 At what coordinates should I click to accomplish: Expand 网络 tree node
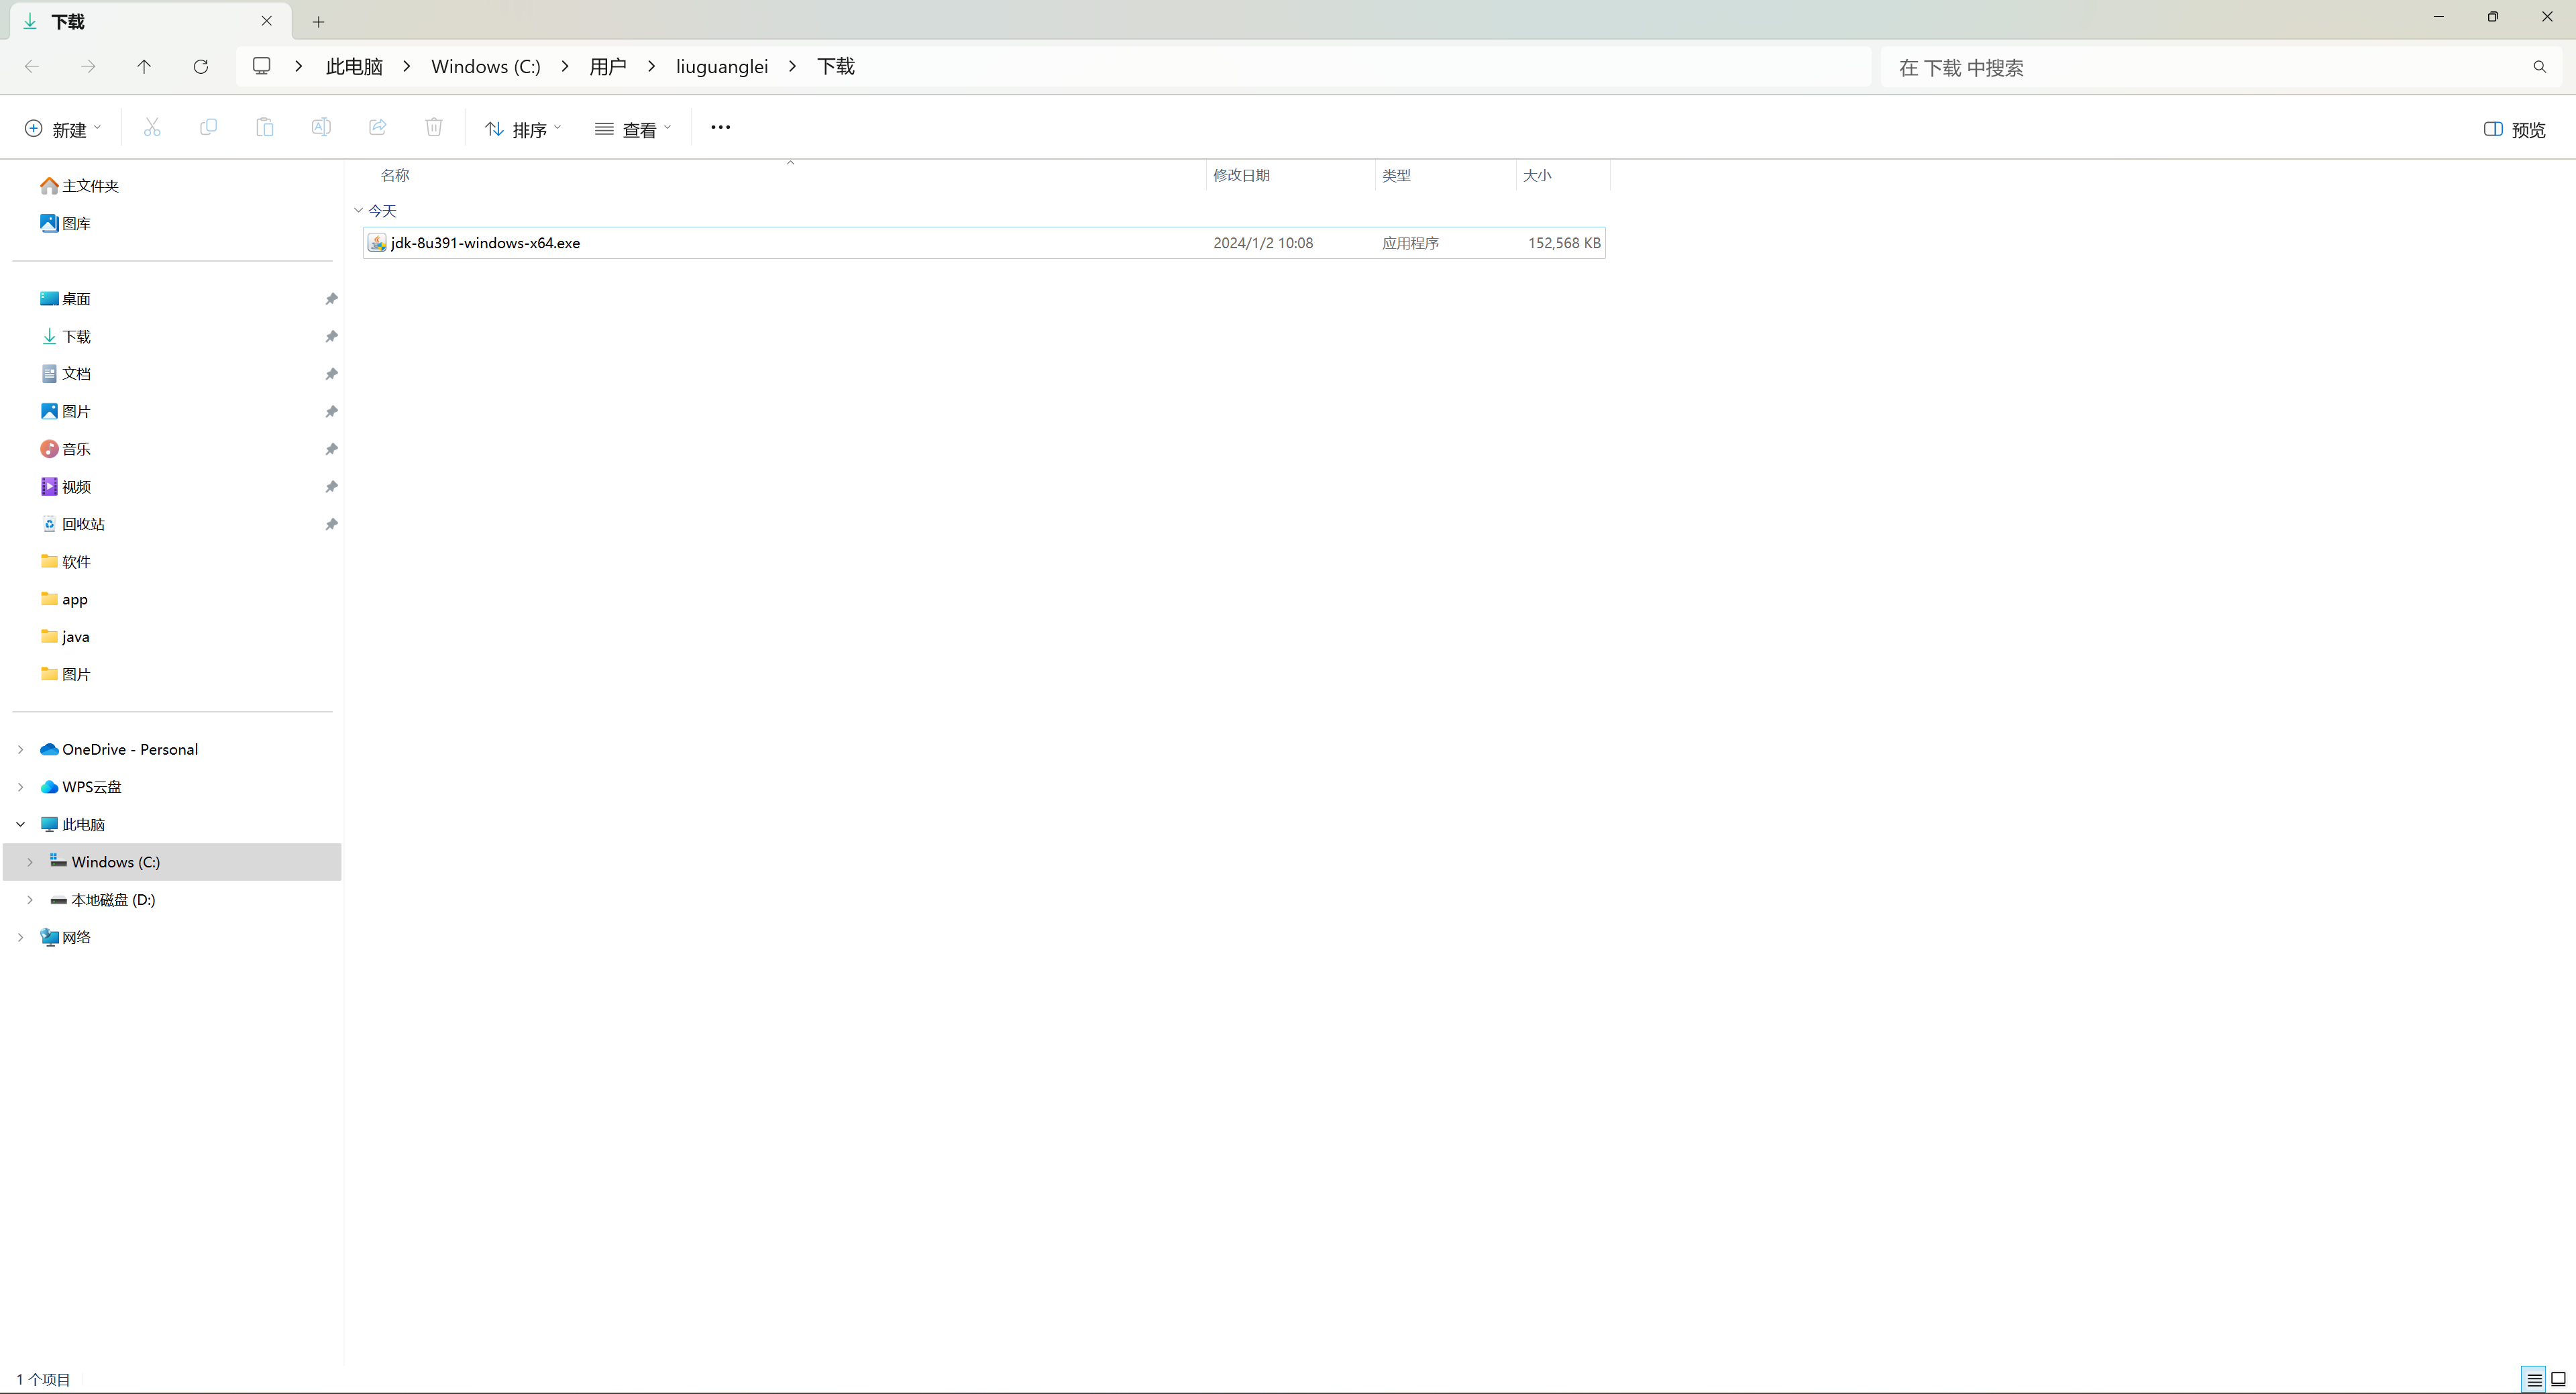(x=20, y=937)
